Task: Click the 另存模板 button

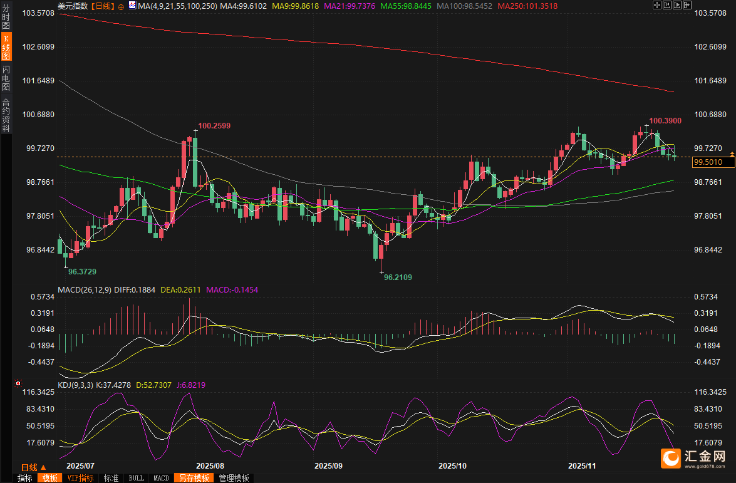Action: 194,478
